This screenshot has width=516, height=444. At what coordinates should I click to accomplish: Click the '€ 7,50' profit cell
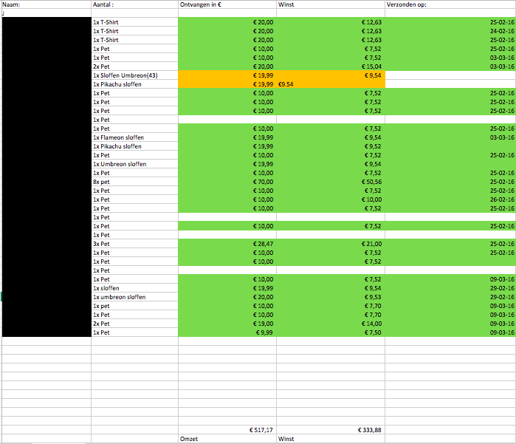[331, 332]
